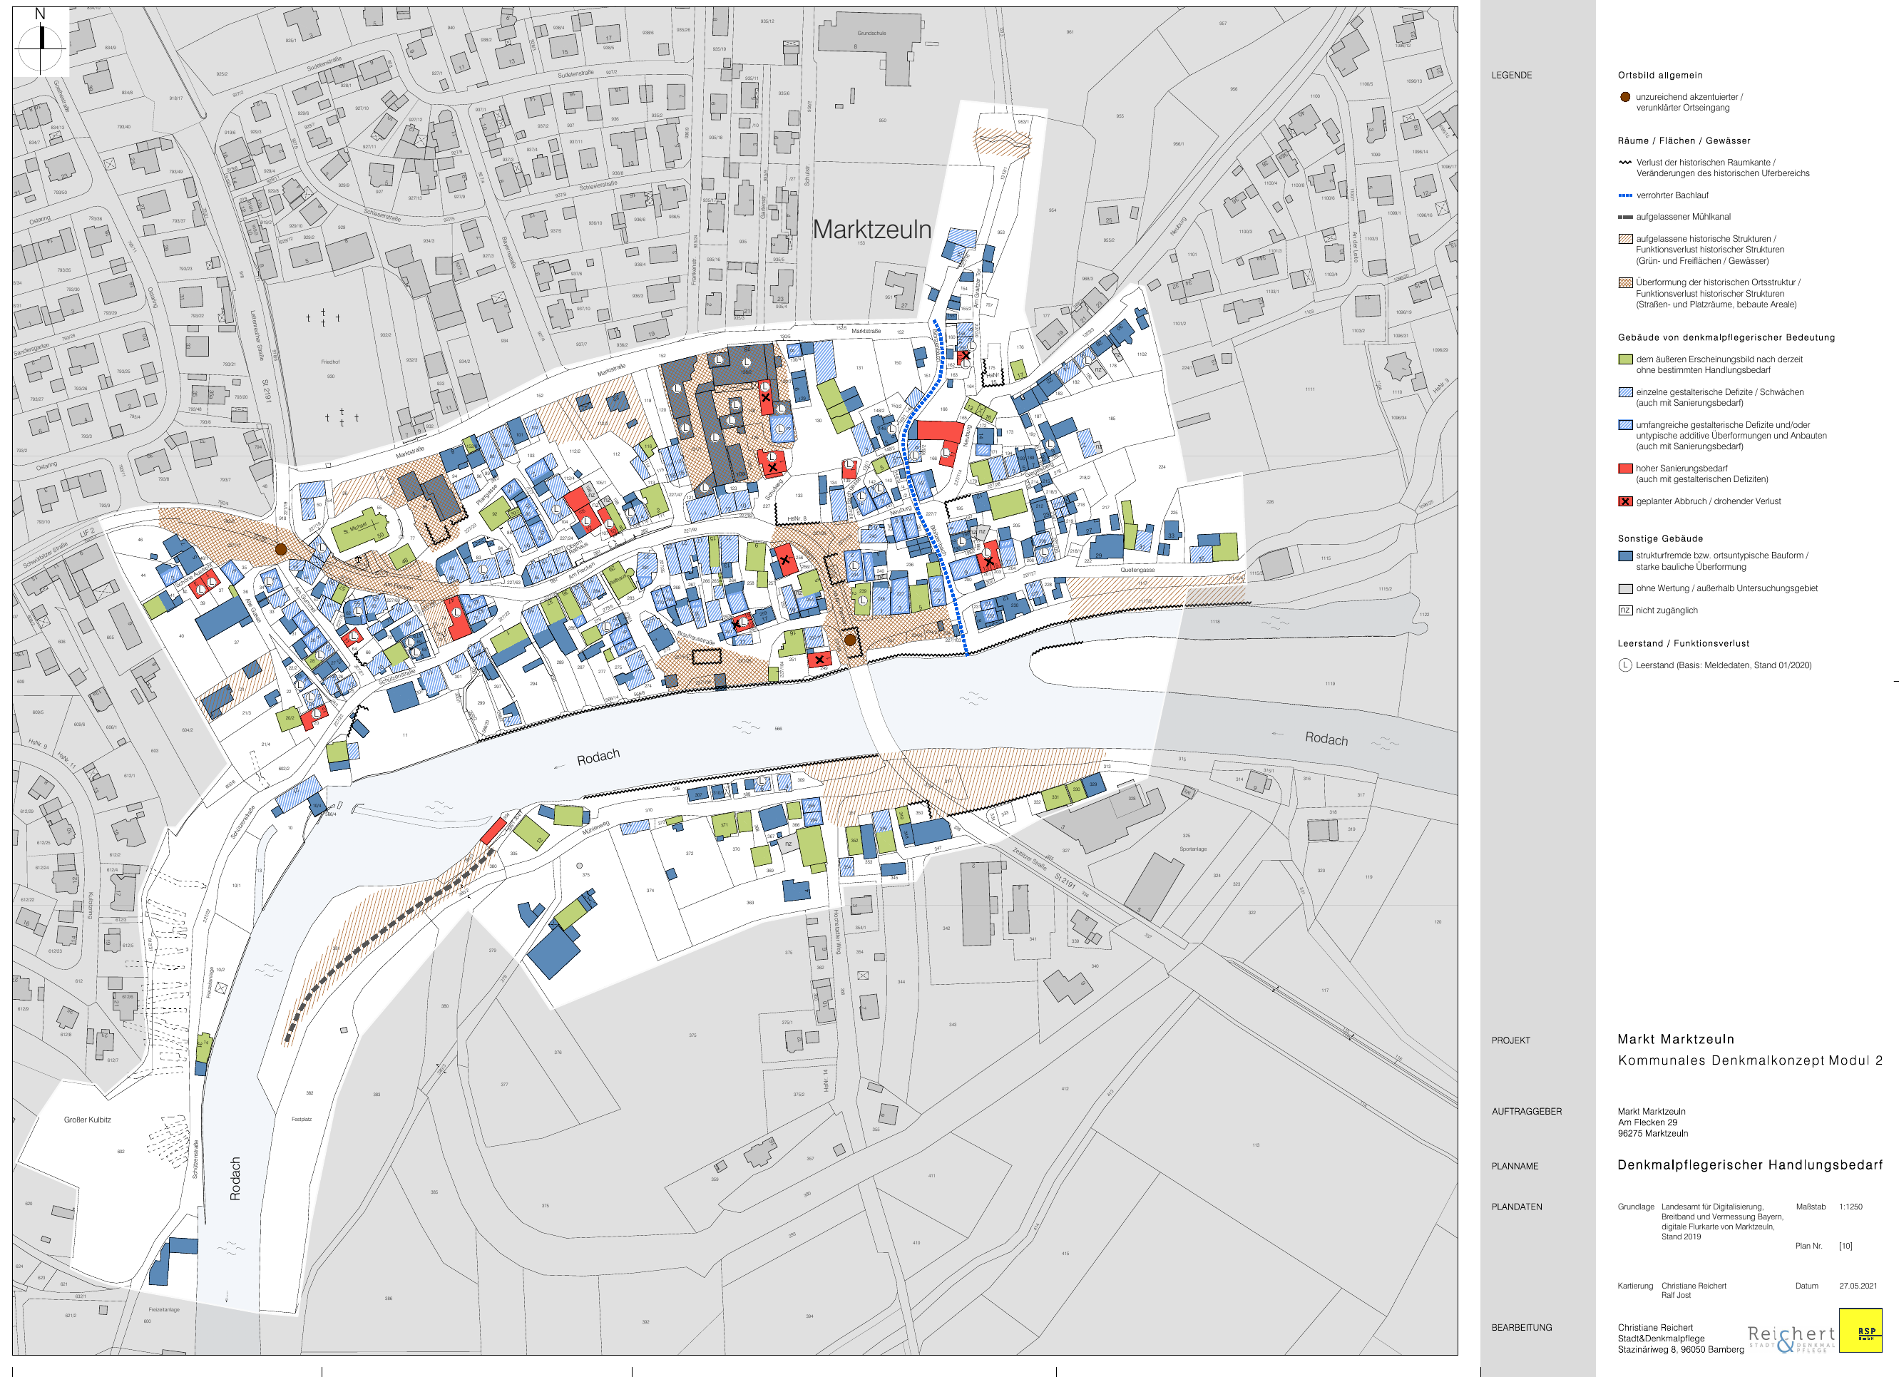Click the green 'ohne Handlungsbedarf' legend swatch
1899x1377 pixels.
(1625, 359)
